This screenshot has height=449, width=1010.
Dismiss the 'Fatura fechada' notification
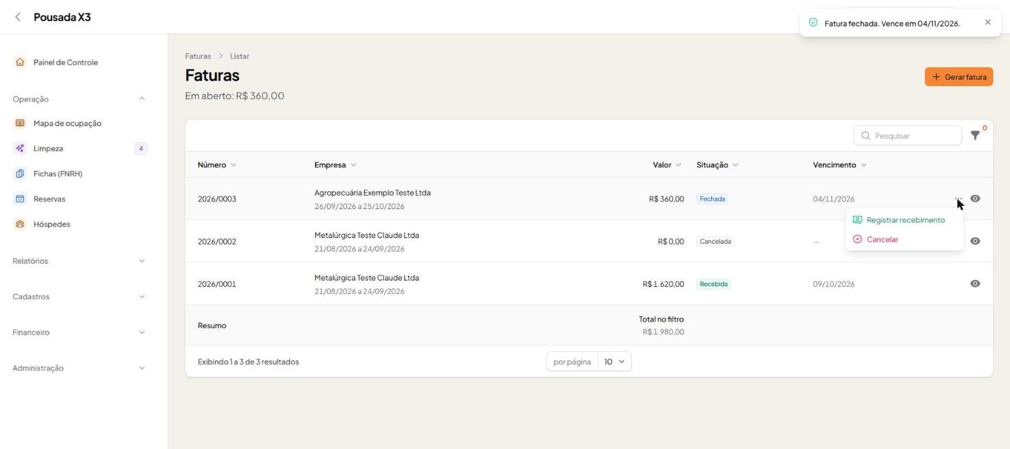click(988, 23)
